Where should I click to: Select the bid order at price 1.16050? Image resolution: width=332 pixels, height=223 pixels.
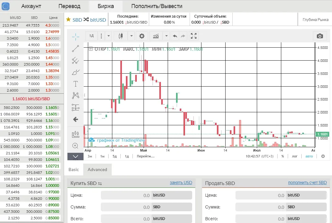(x=31, y=108)
